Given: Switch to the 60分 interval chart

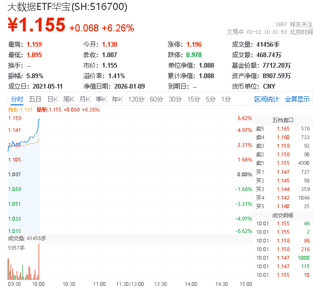Looking at the screenshot, I should click(x=156, y=99).
